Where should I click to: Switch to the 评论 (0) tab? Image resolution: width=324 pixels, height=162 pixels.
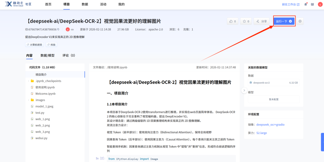(x=69, y=55)
